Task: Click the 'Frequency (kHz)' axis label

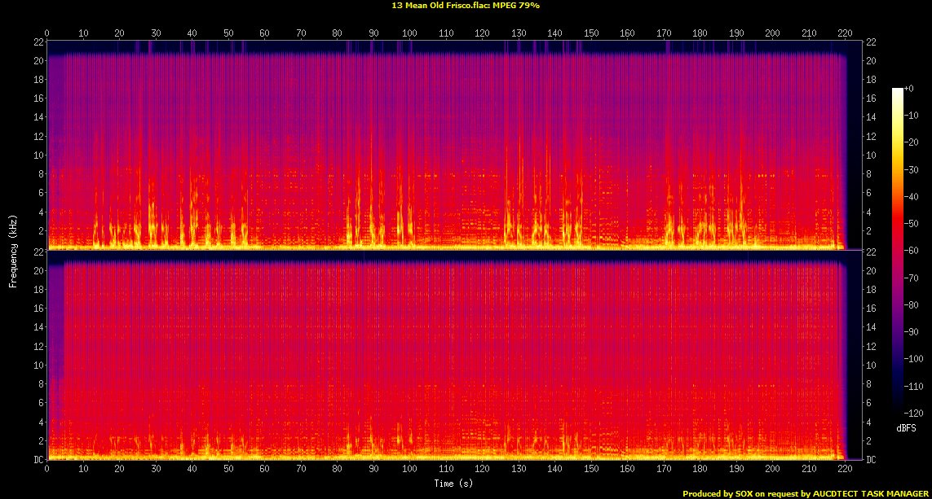Action: coord(13,251)
